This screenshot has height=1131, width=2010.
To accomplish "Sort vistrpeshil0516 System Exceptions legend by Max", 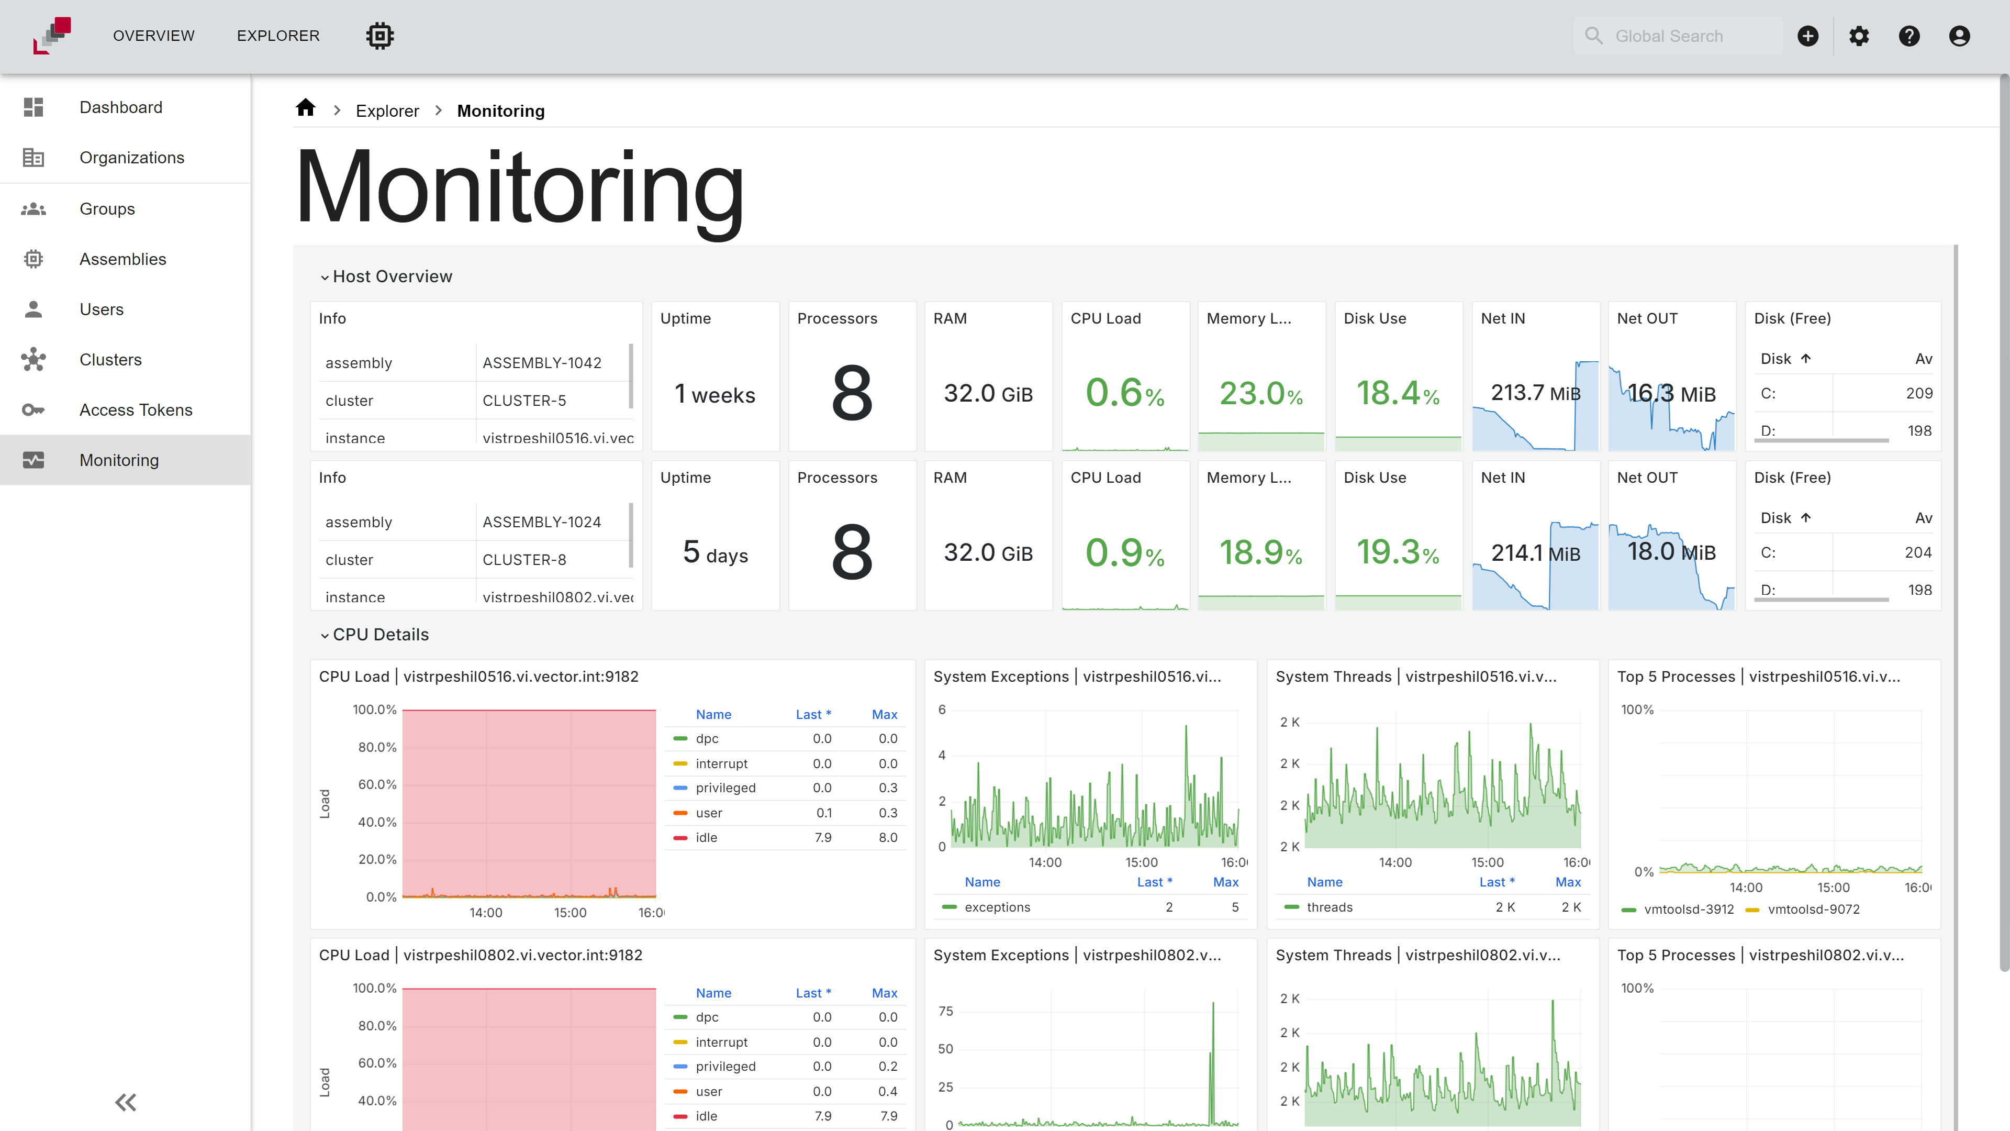I will point(1226,882).
